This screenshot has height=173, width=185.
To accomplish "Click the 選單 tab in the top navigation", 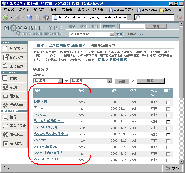I will click(x=72, y=26).
